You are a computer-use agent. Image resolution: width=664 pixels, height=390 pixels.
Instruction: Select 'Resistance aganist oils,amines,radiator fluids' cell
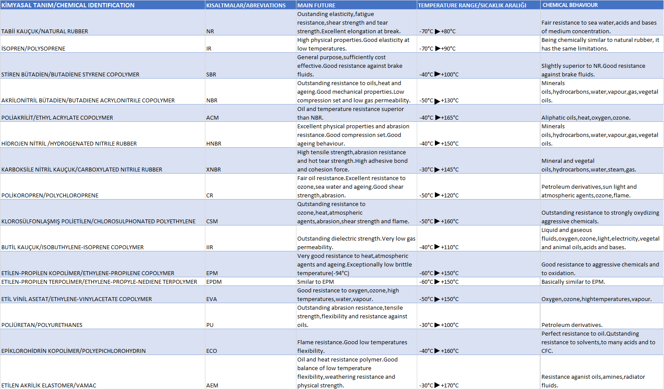[602, 372]
